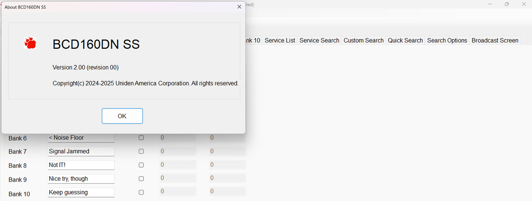
Task: Tick the Bank 10 checkbox
Action: pyautogui.click(x=141, y=192)
